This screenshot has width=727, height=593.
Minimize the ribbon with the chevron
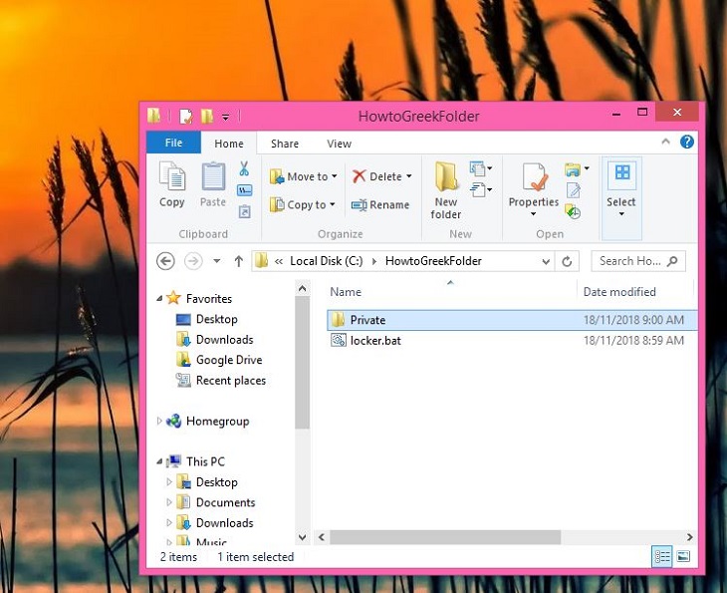point(666,142)
